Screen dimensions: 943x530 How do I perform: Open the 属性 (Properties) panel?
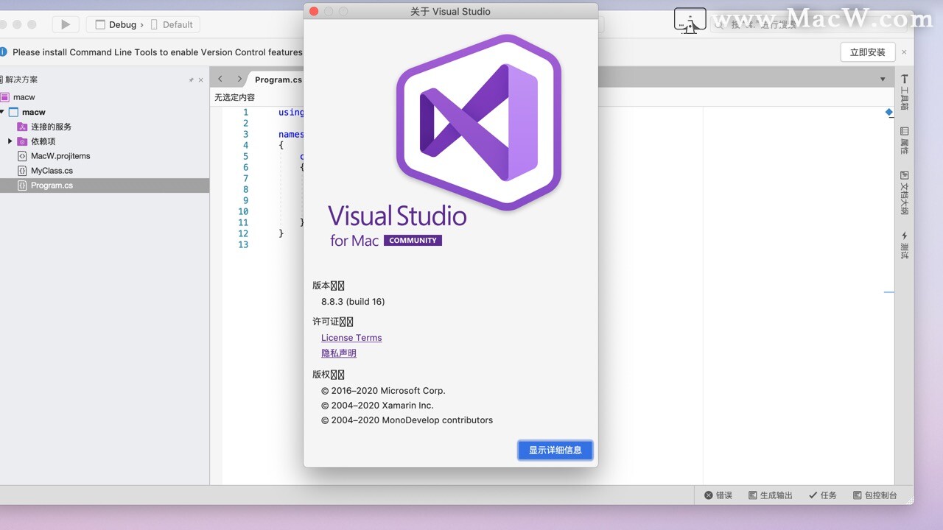[905, 142]
